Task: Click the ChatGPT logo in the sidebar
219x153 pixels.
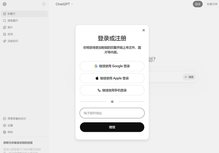Action: tap(4, 4)
